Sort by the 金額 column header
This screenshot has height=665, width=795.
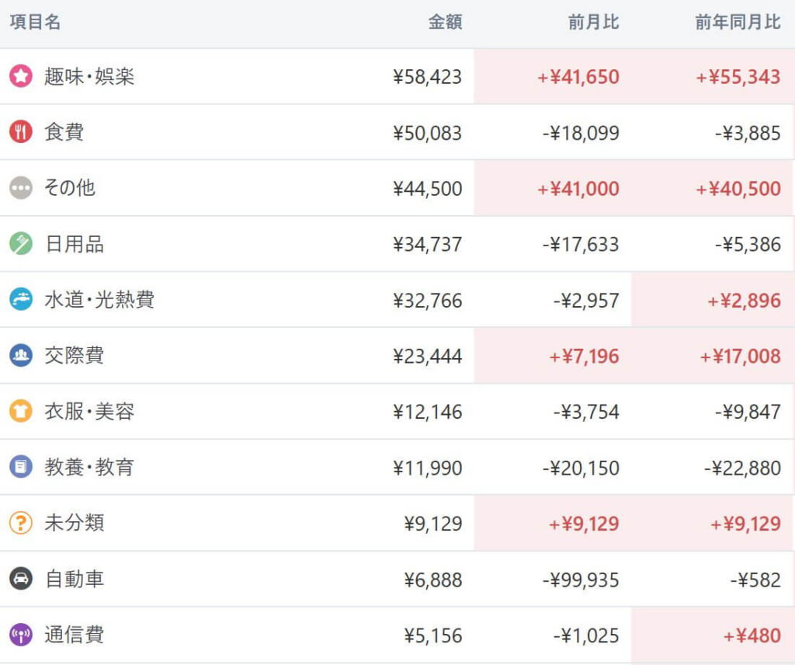(445, 23)
